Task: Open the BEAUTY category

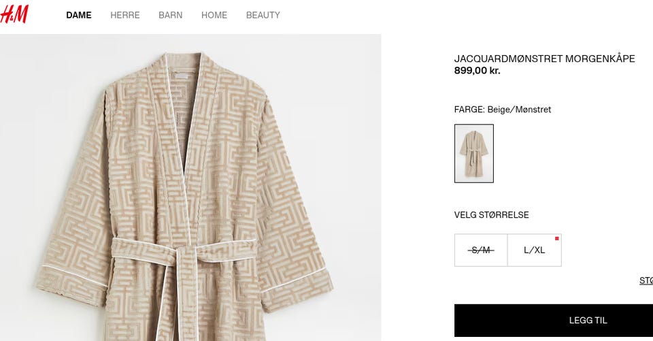Action: click(x=263, y=15)
